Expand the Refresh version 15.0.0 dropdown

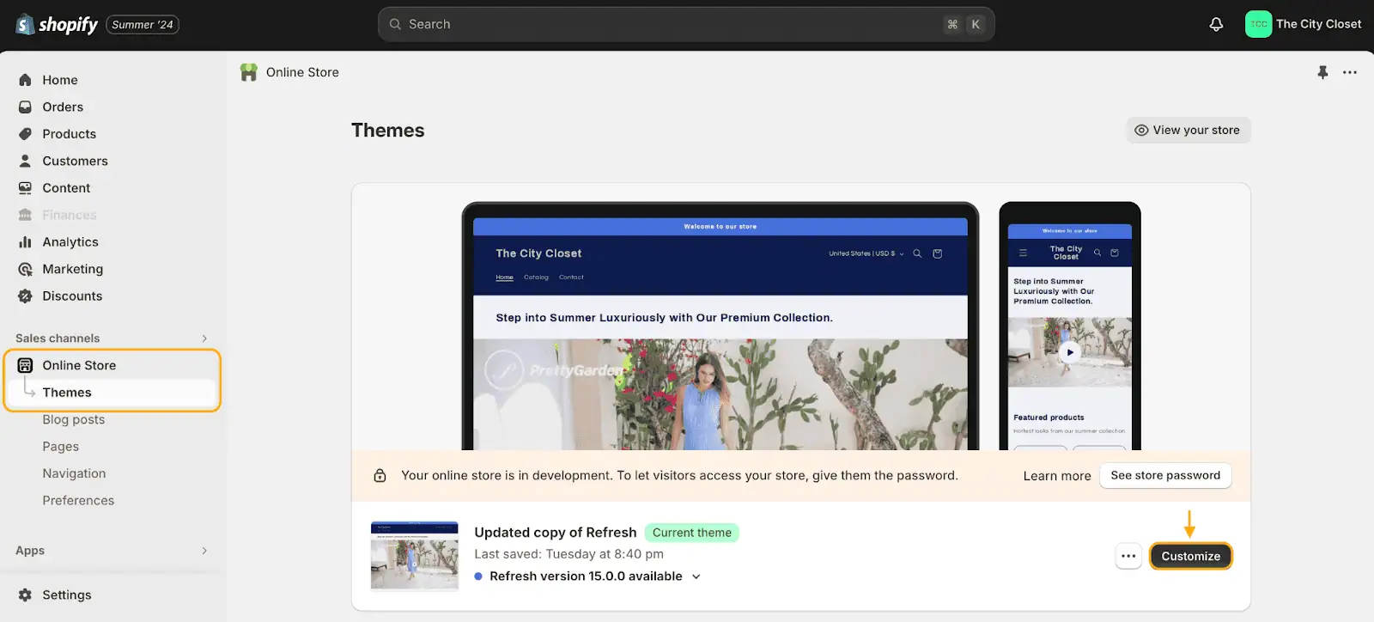coord(696,576)
